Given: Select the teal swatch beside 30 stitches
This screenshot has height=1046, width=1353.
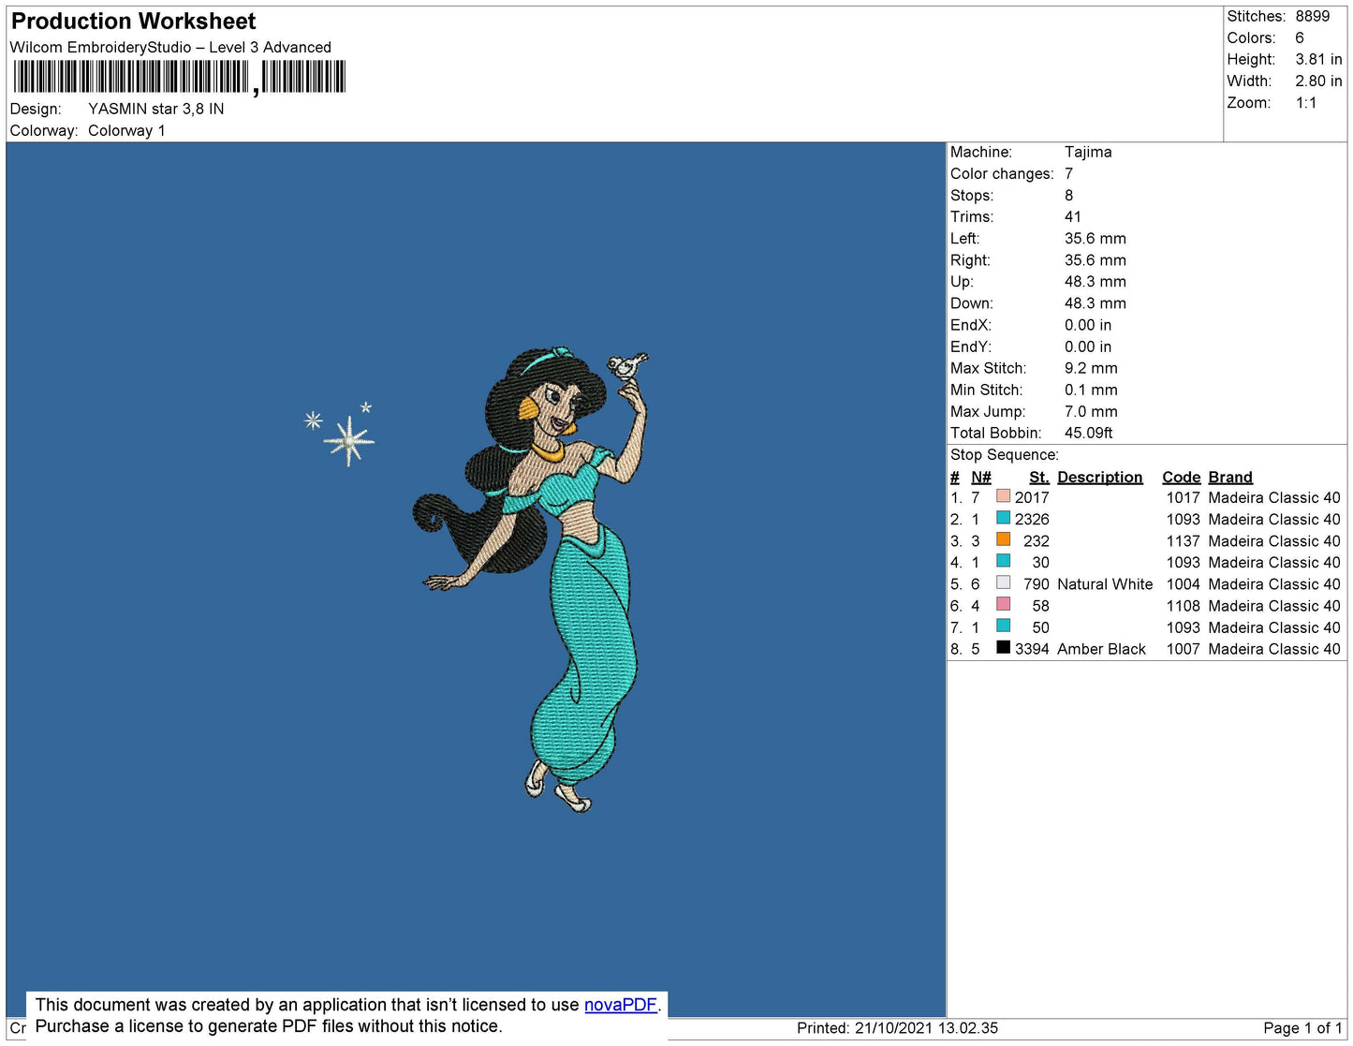Looking at the screenshot, I should click(1003, 561).
